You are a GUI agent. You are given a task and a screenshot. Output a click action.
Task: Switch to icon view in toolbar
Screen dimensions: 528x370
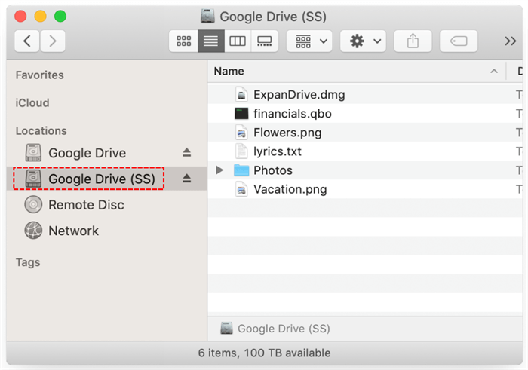click(x=183, y=41)
